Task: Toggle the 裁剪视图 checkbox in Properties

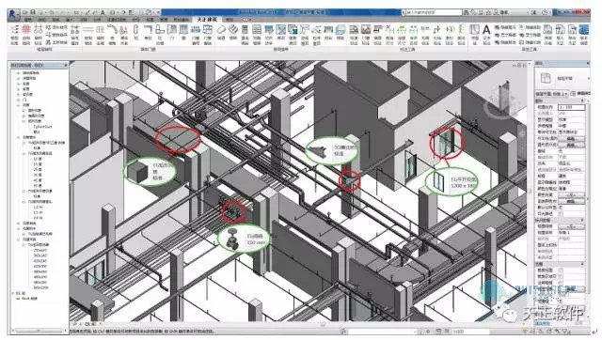Action: click(x=561, y=270)
